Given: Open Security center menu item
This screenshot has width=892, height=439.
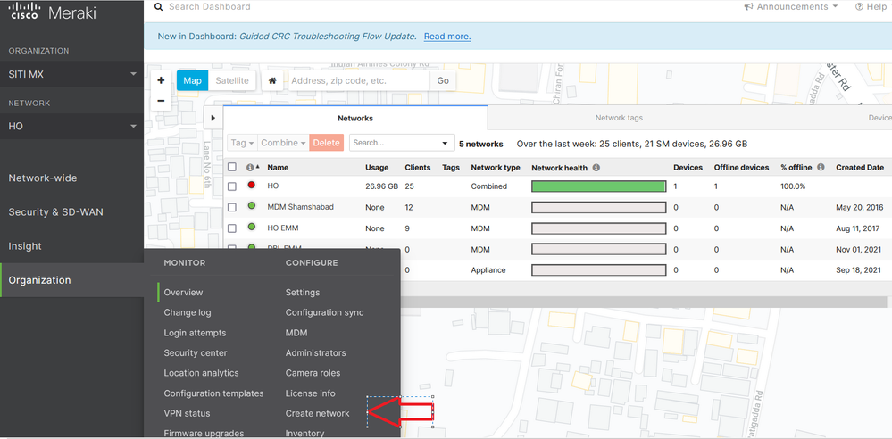Looking at the screenshot, I should tap(196, 352).
